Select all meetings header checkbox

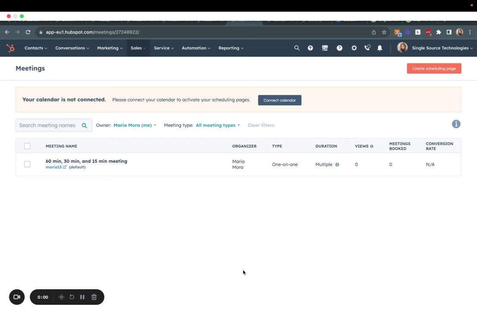pos(27,146)
